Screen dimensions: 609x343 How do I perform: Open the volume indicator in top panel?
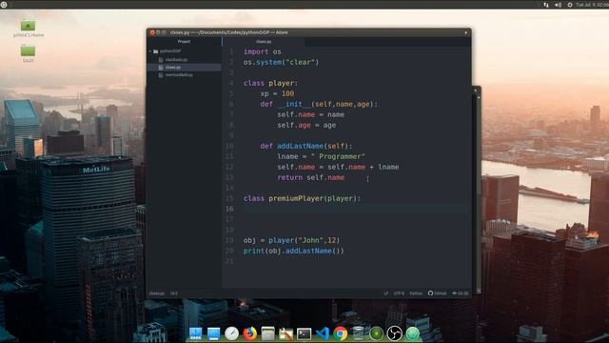tap(559, 5)
